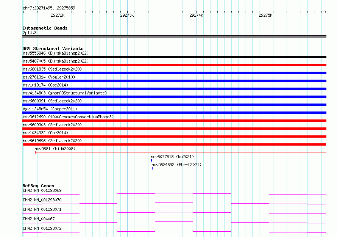Open variant nsv5681 (Kidd2008) label
The image size is (337, 237).
point(55,149)
